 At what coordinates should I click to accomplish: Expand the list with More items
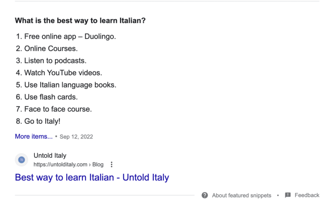34,136
